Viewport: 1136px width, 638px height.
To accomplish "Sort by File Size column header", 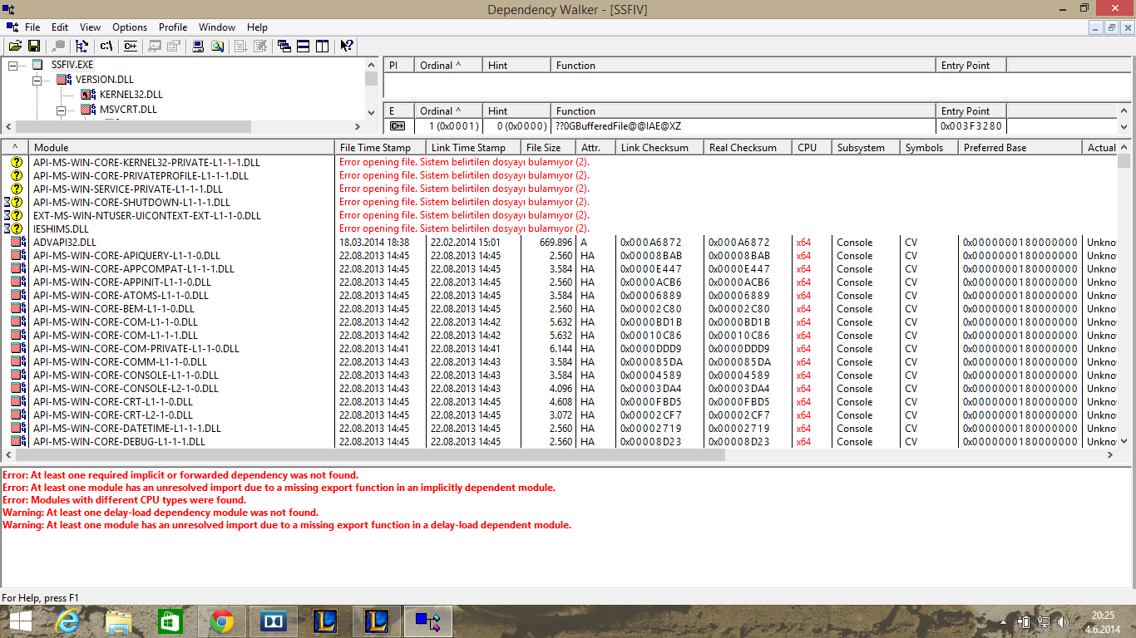I will 549,148.
